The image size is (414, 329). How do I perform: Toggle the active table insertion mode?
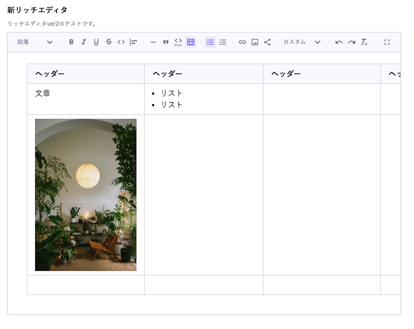tap(191, 42)
